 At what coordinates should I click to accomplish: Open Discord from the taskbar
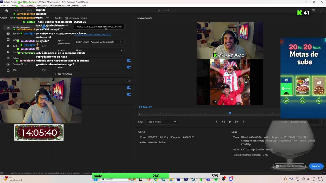click(231, 179)
